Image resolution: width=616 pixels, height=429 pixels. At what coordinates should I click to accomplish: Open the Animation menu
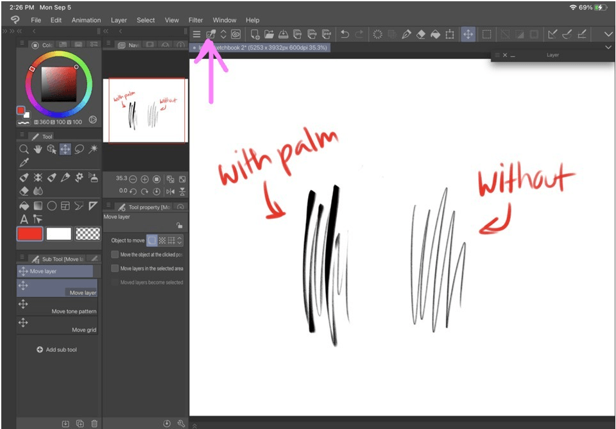tap(85, 20)
